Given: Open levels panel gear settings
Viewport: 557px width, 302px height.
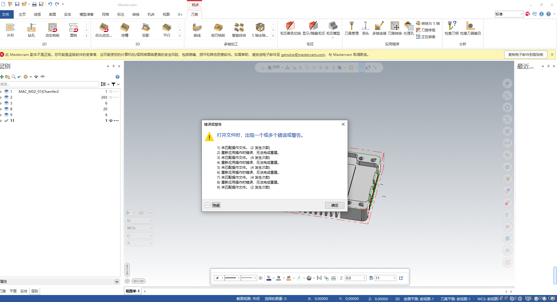Looking at the screenshot, I should pos(26,77).
